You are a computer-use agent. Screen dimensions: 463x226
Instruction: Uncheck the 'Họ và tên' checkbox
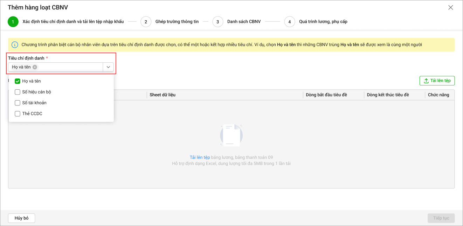tap(18, 81)
